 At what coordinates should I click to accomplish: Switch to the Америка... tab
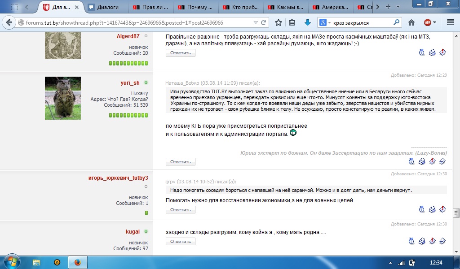point(331,7)
